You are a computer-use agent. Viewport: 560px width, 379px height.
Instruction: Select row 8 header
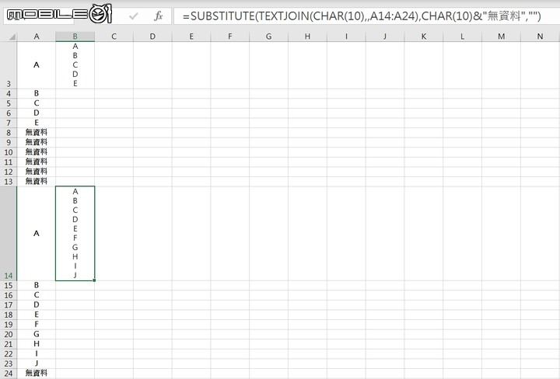(x=9, y=133)
